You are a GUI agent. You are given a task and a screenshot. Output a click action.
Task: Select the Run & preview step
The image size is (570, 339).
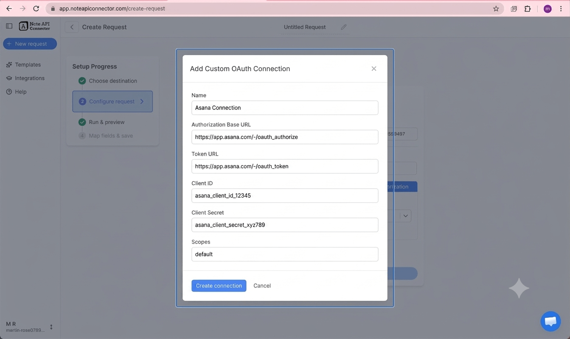click(107, 122)
